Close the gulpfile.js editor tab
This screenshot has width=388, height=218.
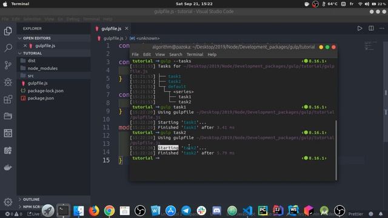click(x=127, y=28)
